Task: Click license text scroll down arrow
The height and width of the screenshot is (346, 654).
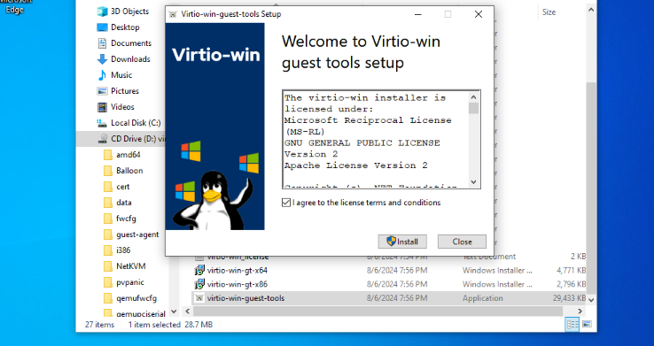Action: click(473, 182)
